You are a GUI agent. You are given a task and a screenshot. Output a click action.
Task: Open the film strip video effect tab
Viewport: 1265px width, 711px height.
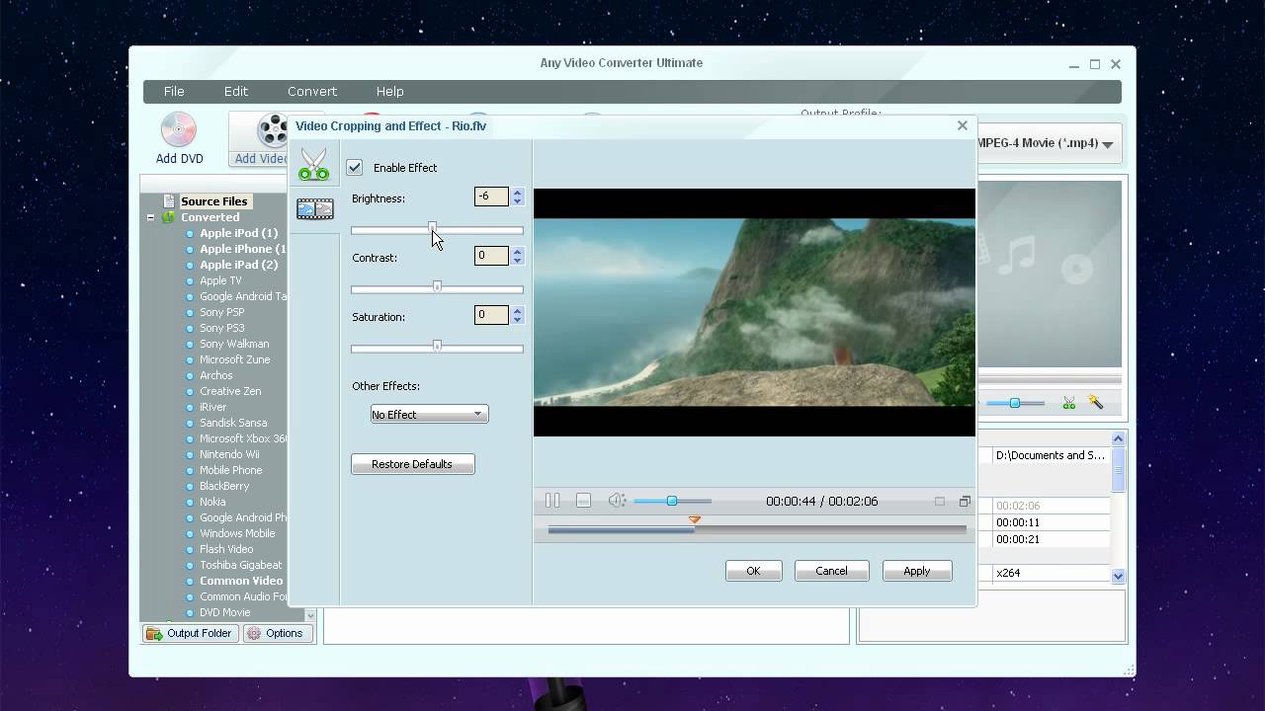click(x=314, y=208)
